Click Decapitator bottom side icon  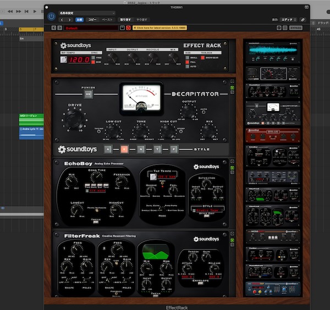pyautogui.click(x=232, y=92)
